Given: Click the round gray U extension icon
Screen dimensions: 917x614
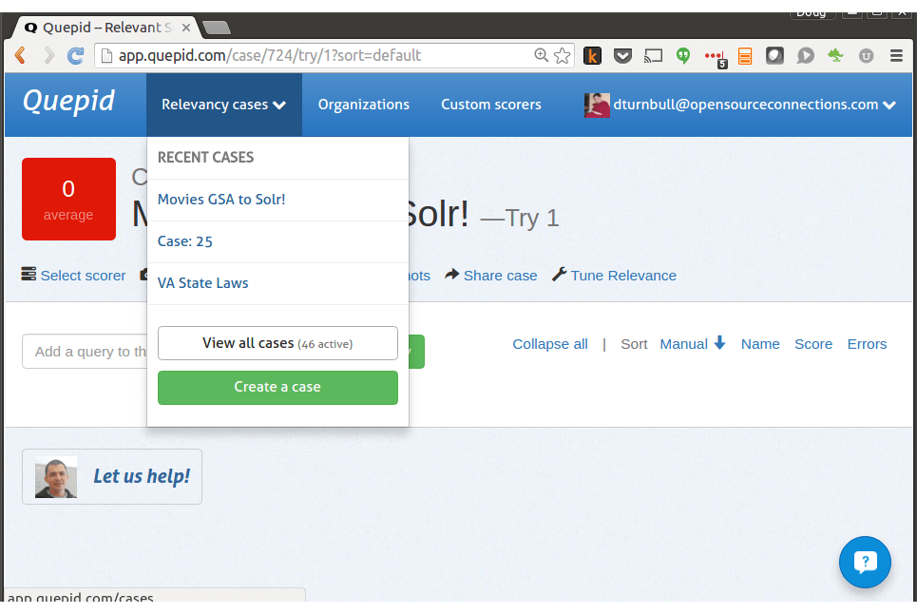Looking at the screenshot, I should (866, 55).
